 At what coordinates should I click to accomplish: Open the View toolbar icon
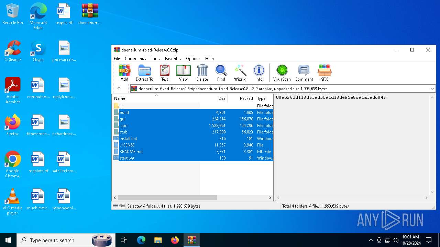point(183,73)
